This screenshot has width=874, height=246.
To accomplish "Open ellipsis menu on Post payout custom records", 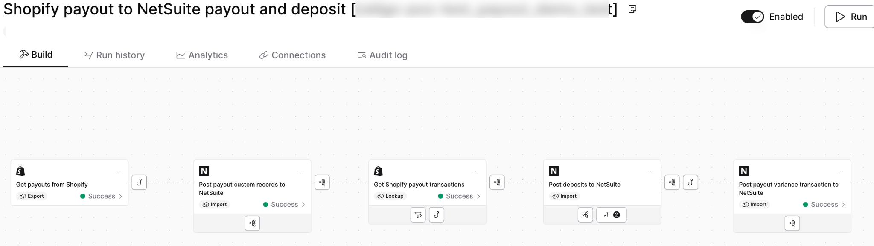I will pyautogui.click(x=301, y=171).
